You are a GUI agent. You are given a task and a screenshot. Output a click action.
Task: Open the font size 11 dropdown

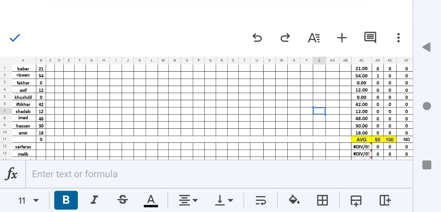29,201
